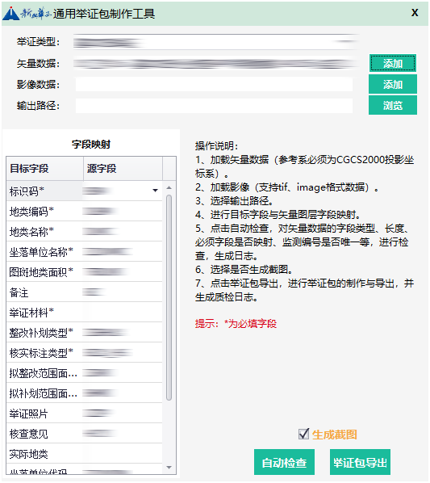Click the 影像数据 input field
The image size is (430, 483).
[214, 84]
